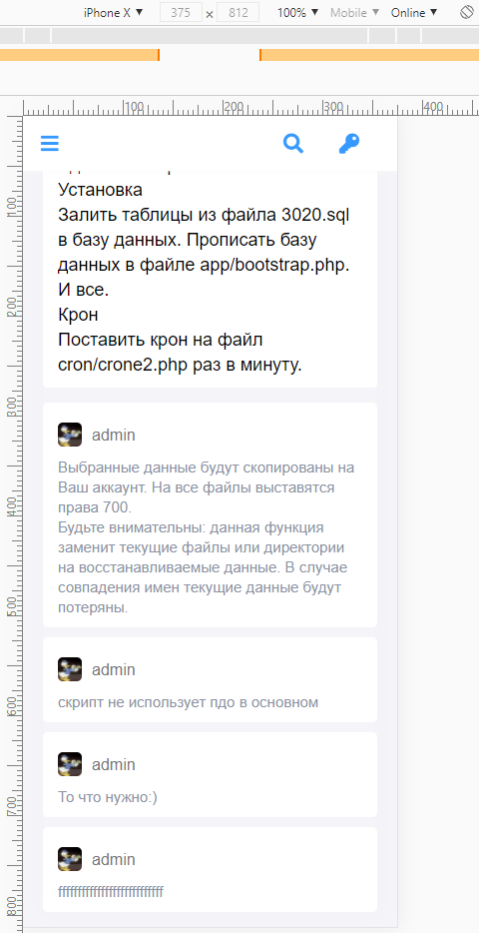
Task: Open the iPhone X device dropdown
Action: [x=113, y=13]
